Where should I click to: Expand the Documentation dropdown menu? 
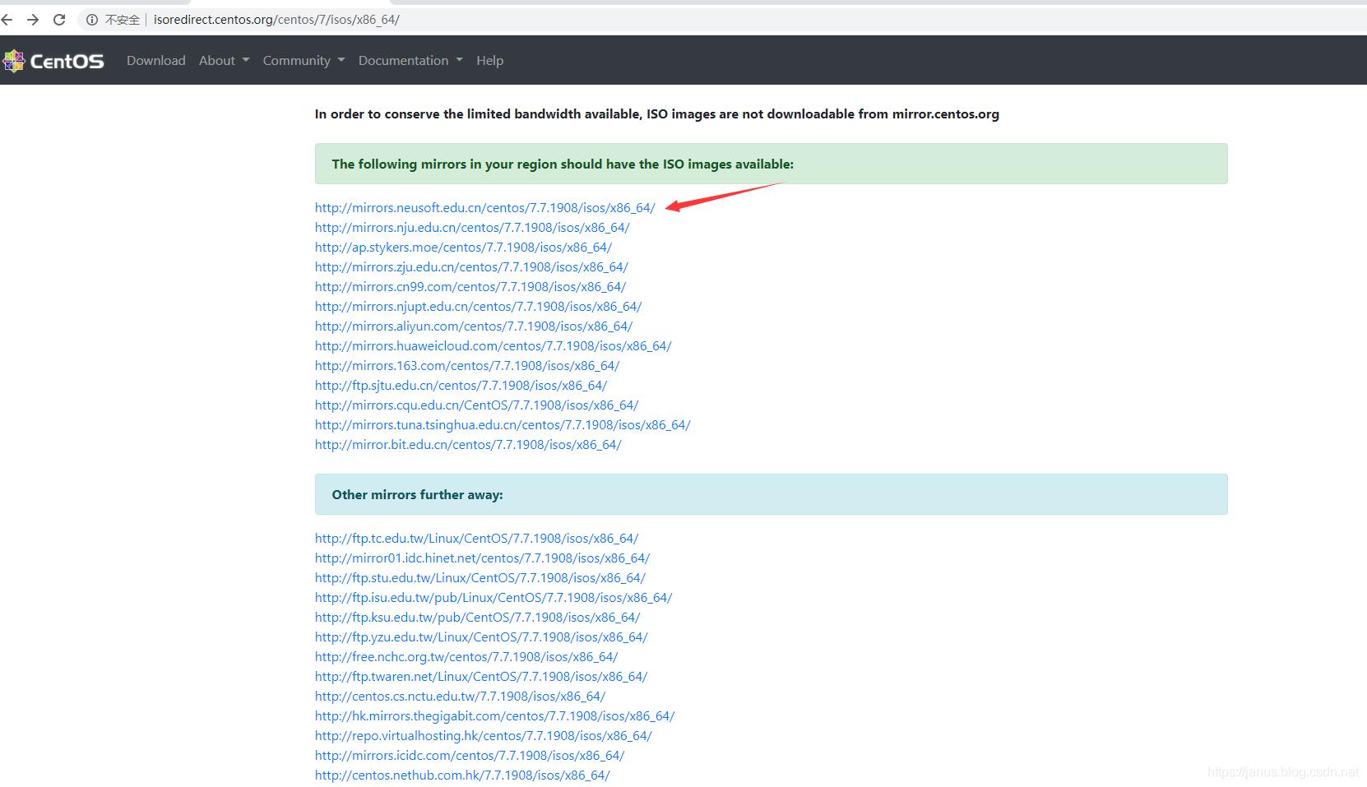[410, 60]
